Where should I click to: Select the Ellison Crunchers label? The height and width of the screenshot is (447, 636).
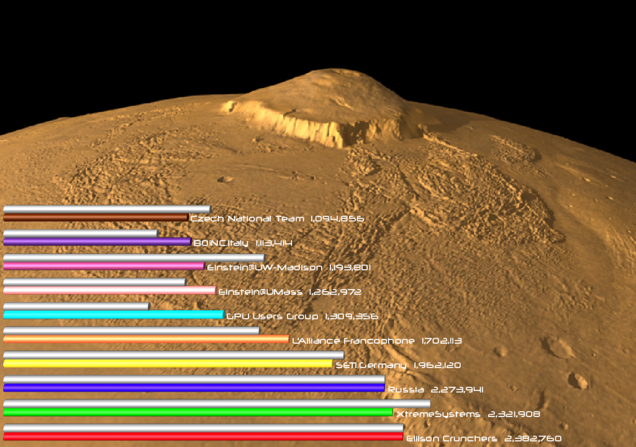click(x=451, y=438)
